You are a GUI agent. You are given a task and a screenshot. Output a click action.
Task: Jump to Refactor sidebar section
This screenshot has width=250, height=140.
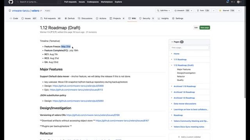pyautogui.click(x=181, y=77)
